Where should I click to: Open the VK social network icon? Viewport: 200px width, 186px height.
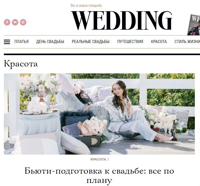15,22
